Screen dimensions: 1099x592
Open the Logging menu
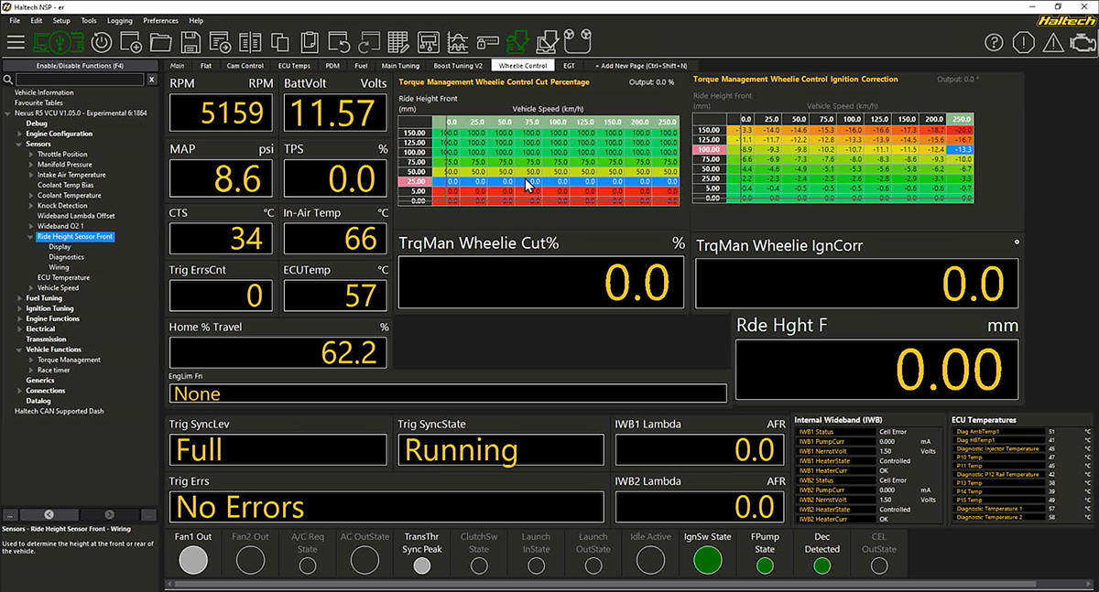tap(119, 20)
